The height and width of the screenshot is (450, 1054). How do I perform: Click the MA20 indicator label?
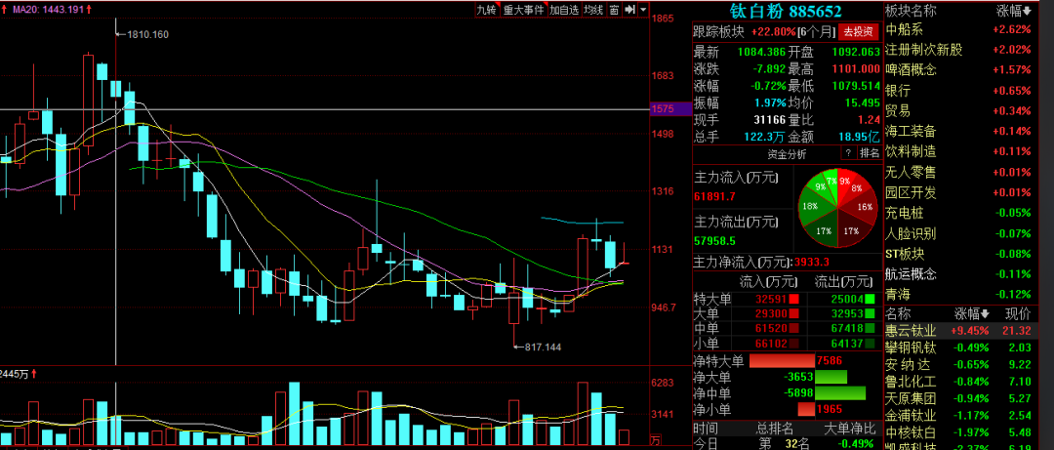click(51, 12)
